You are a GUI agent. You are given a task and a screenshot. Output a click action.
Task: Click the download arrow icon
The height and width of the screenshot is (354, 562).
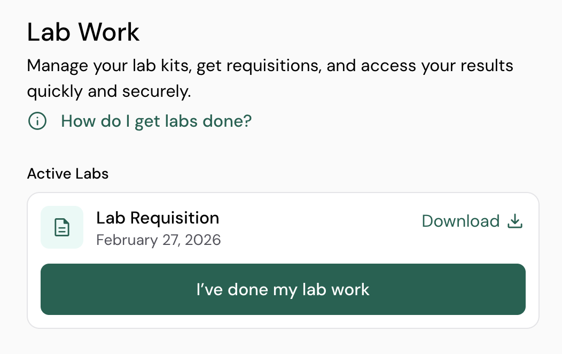point(514,221)
